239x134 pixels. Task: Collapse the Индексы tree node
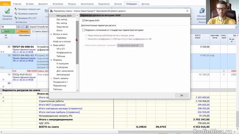51,60
